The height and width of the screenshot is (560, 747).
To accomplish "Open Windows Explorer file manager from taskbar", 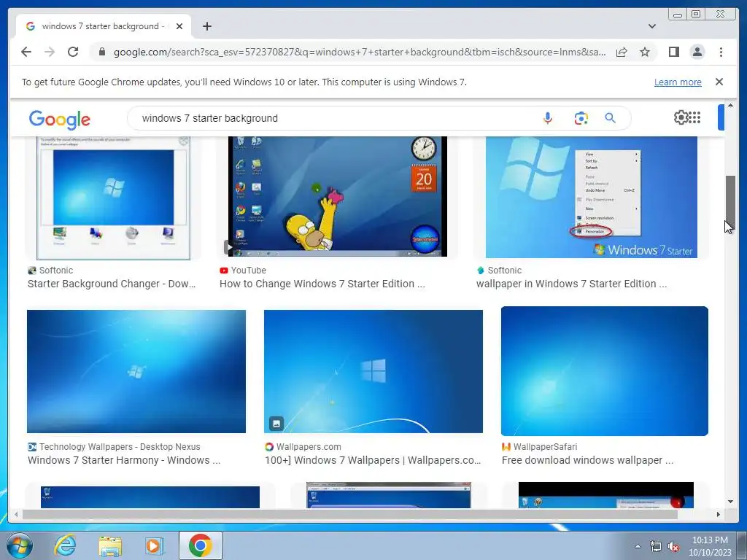I will click(110, 545).
